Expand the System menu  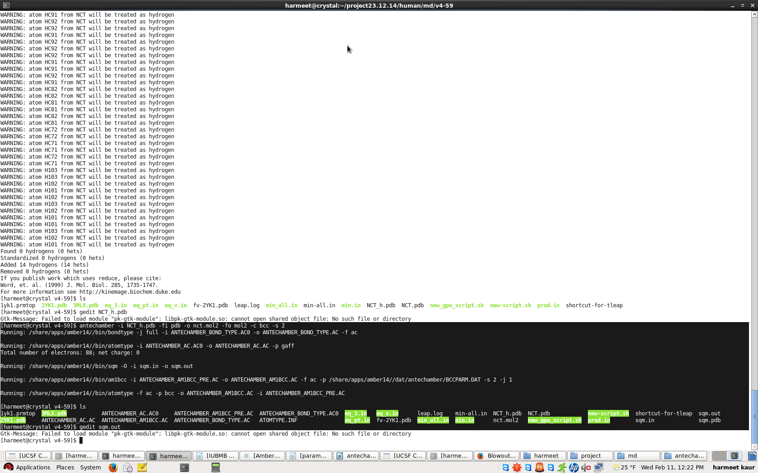[x=90, y=468]
